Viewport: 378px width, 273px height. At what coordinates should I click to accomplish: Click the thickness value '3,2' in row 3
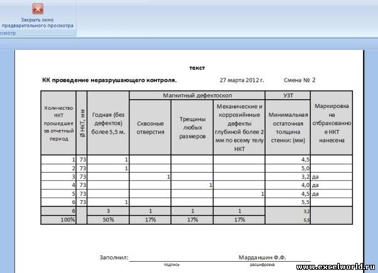click(x=305, y=176)
